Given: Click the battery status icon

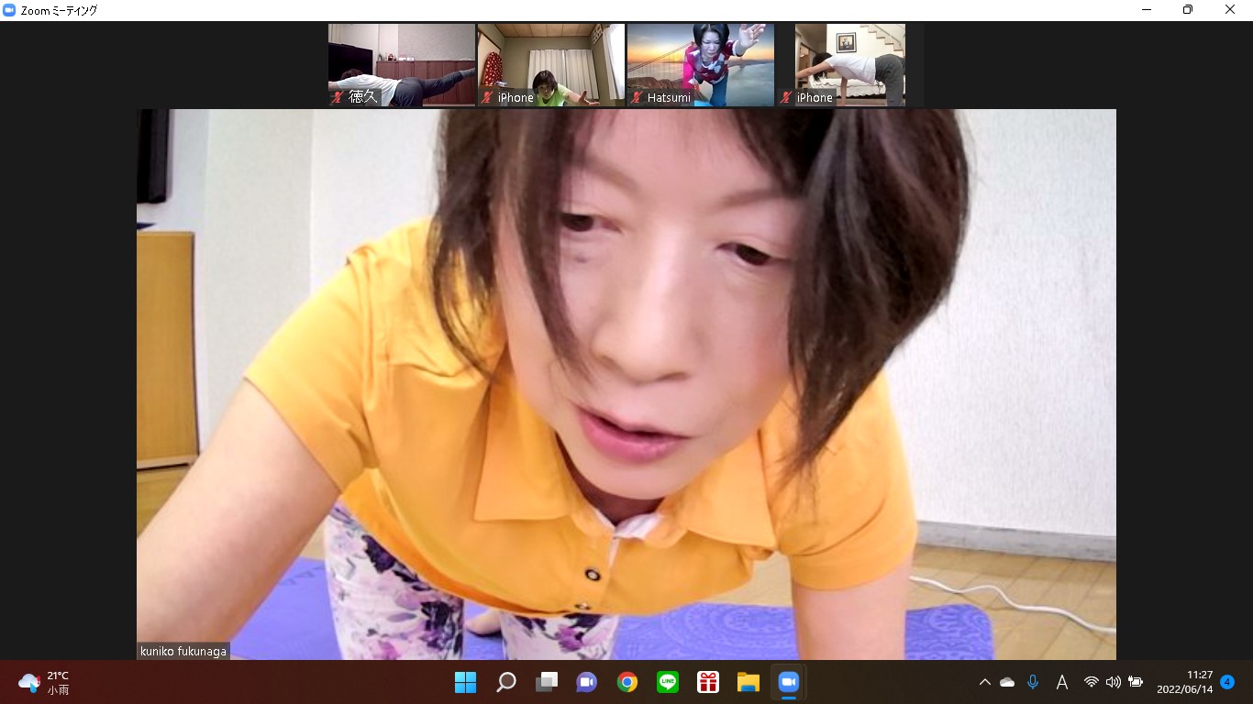Looking at the screenshot, I should click(x=1136, y=682).
